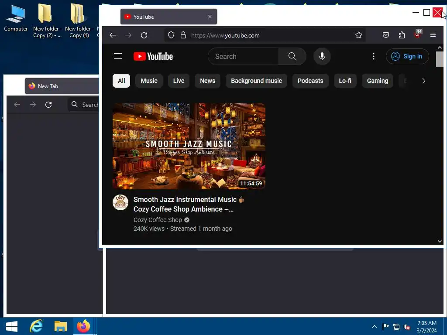The width and height of the screenshot is (447, 335).
Task: Open tracking protection shield icon
Action: tap(171, 35)
